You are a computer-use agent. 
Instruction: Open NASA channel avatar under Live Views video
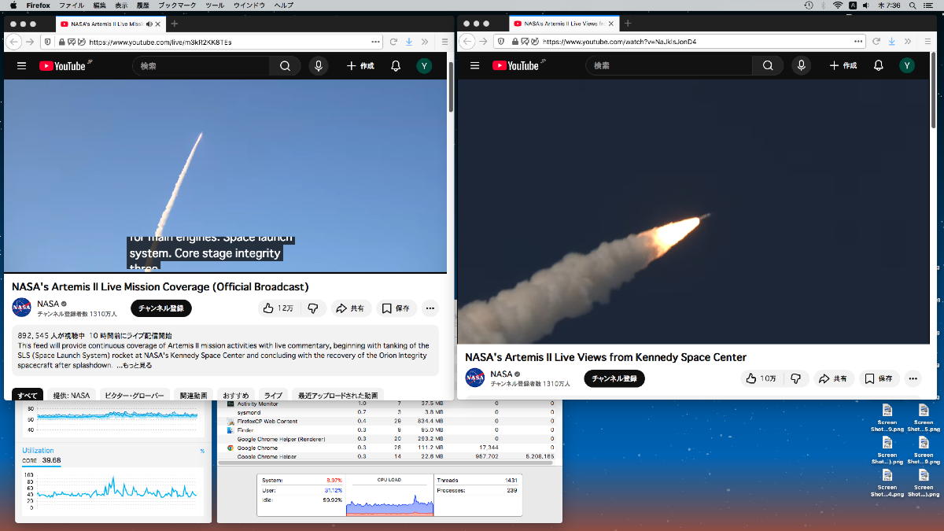coord(475,378)
